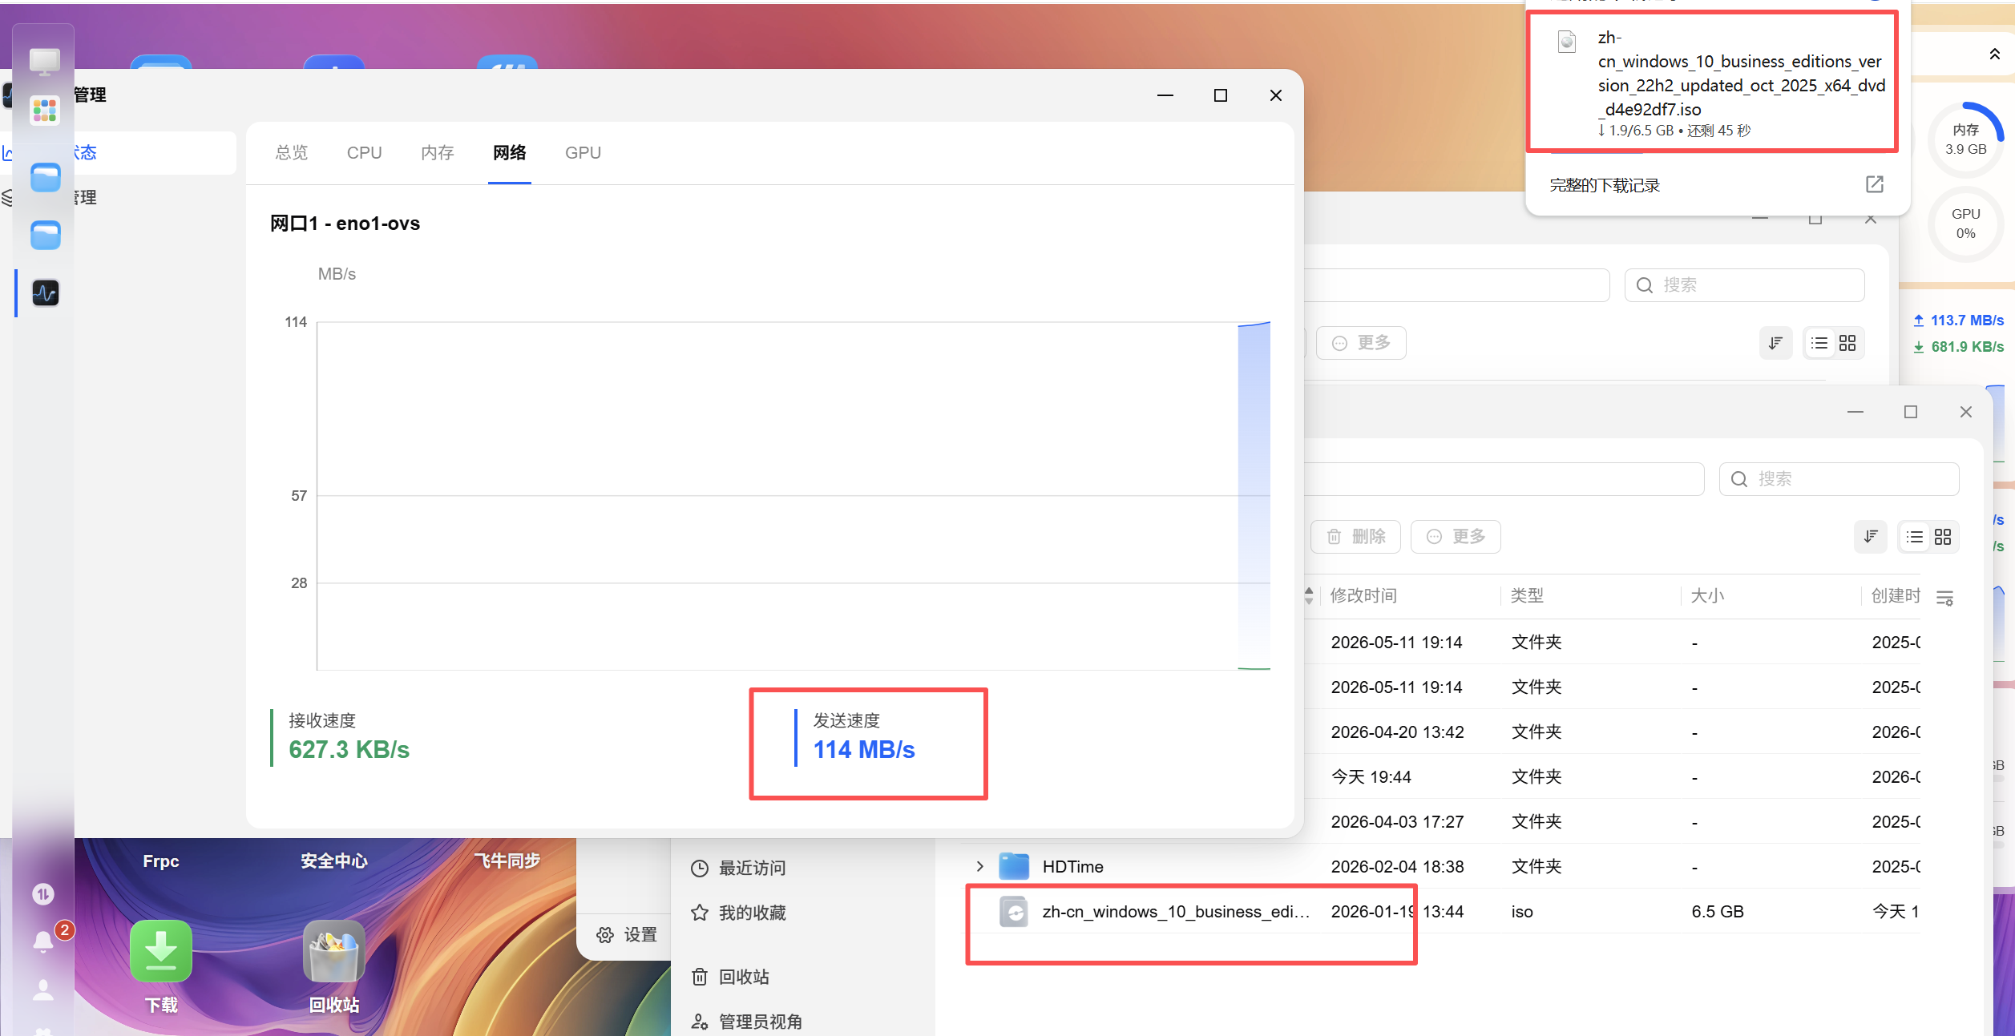Open the 安全中心 desktop app
Viewport: 2015px width, 1036px height.
click(334, 861)
